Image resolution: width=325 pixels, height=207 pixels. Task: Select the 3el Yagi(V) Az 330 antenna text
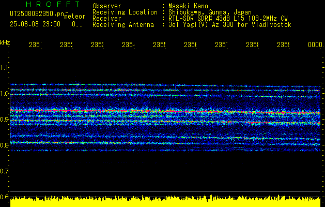(230, 25)
